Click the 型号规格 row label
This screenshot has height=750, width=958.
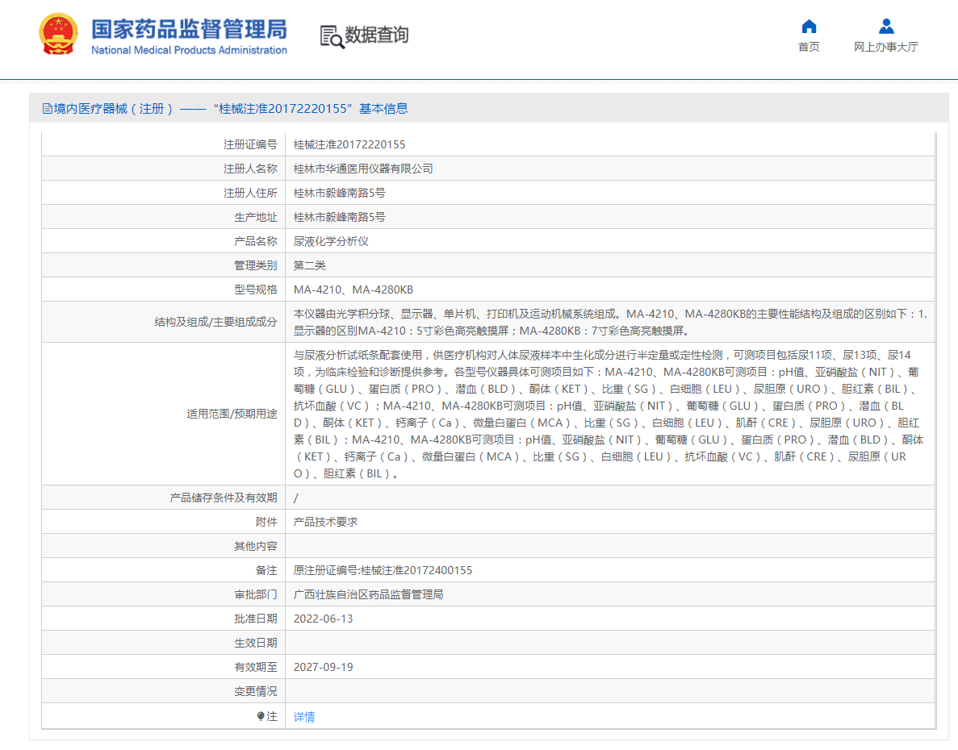pos(255,290)
